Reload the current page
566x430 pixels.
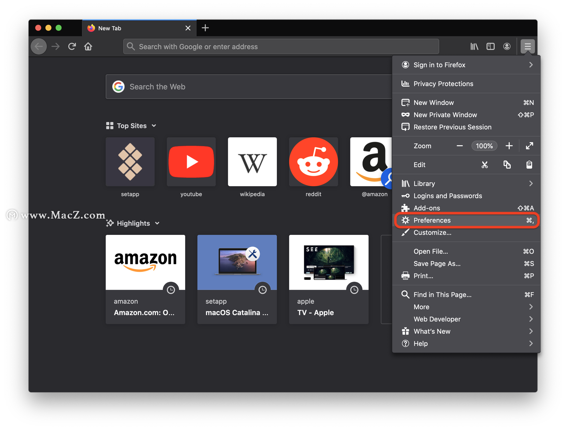72,46
